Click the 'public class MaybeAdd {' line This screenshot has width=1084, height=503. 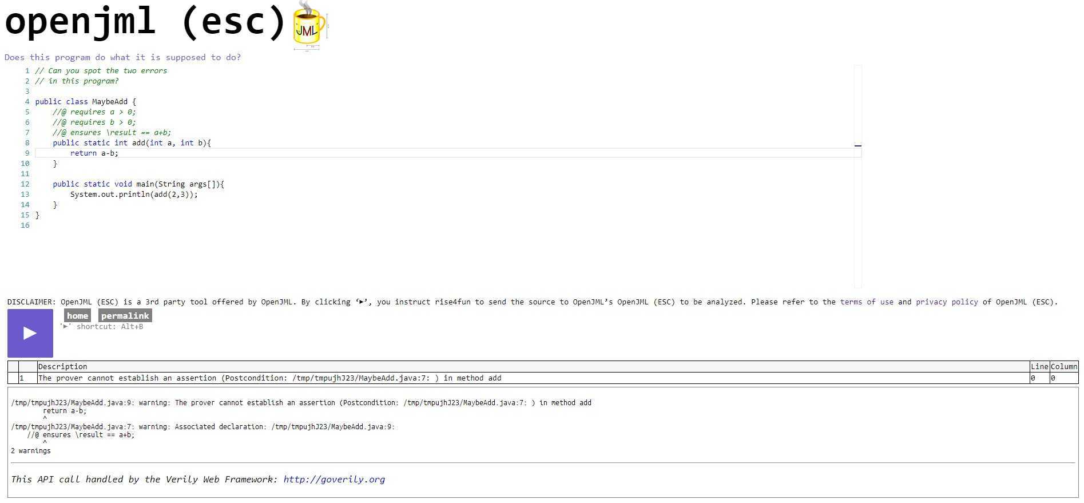pos(85,102)
